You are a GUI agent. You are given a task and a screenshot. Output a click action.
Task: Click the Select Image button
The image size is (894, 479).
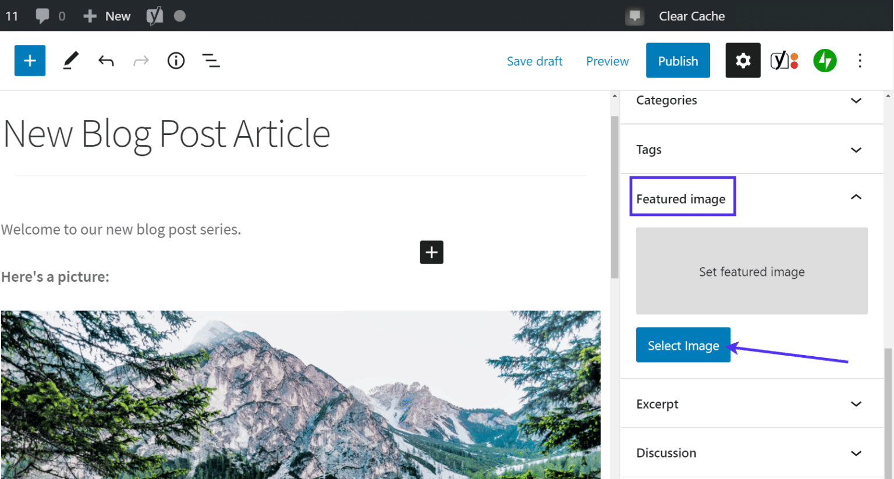[x=683, y=345]
